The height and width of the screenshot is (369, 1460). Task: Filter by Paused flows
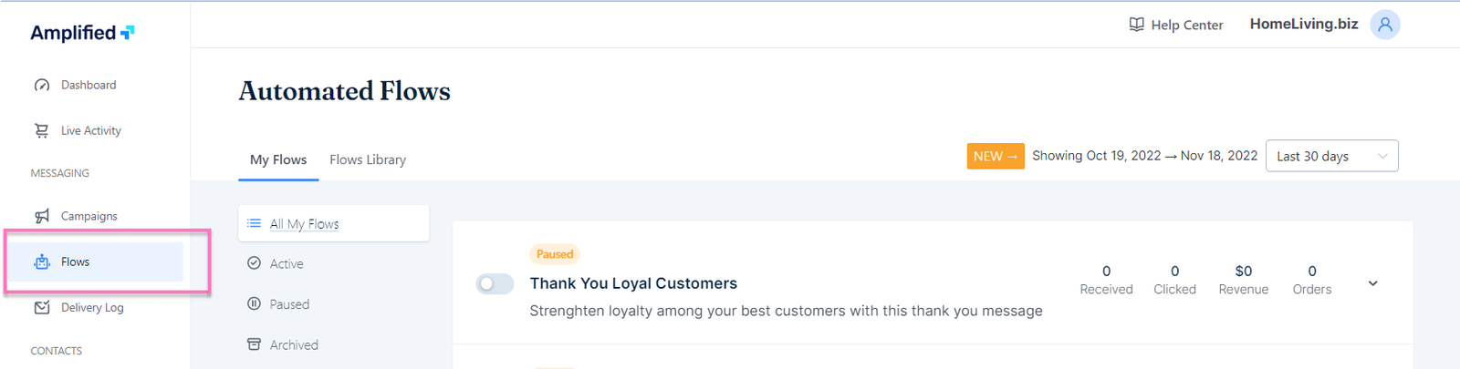(289, 304)
